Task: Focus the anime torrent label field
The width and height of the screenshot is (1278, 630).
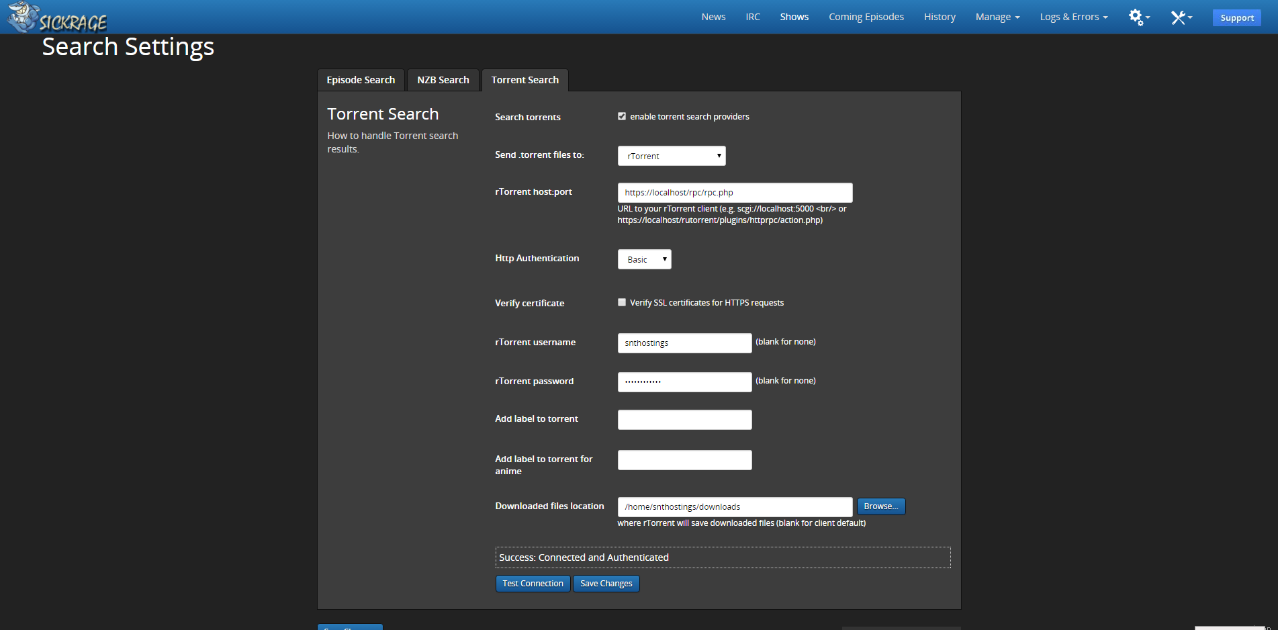Action: pos(685,460)
